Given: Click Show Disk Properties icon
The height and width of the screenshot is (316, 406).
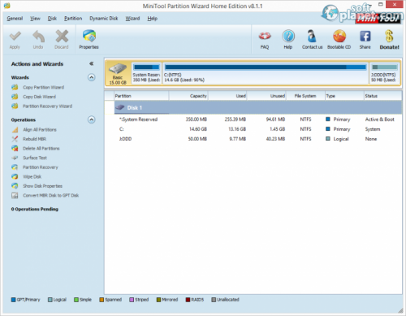Looking at the screenshot, I should [x=15, y=186].
